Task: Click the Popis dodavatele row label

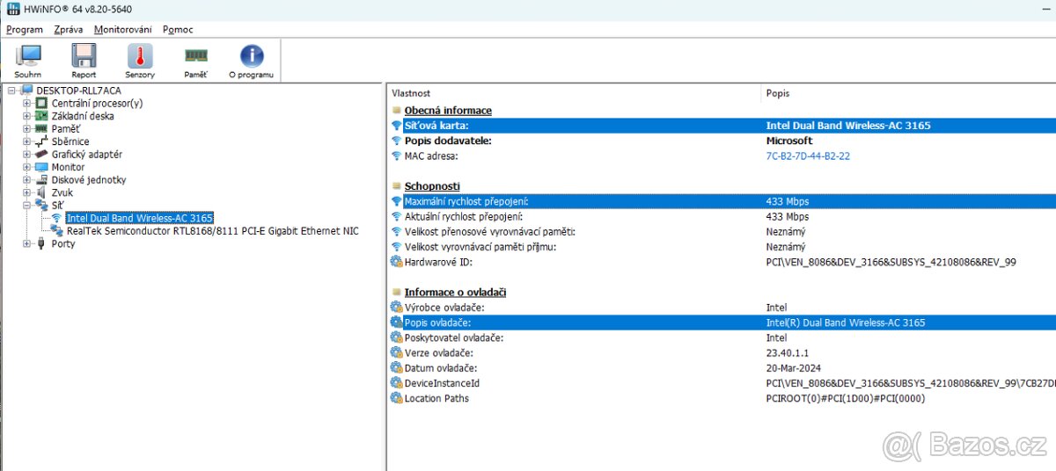Action: [x=448, y=141]
